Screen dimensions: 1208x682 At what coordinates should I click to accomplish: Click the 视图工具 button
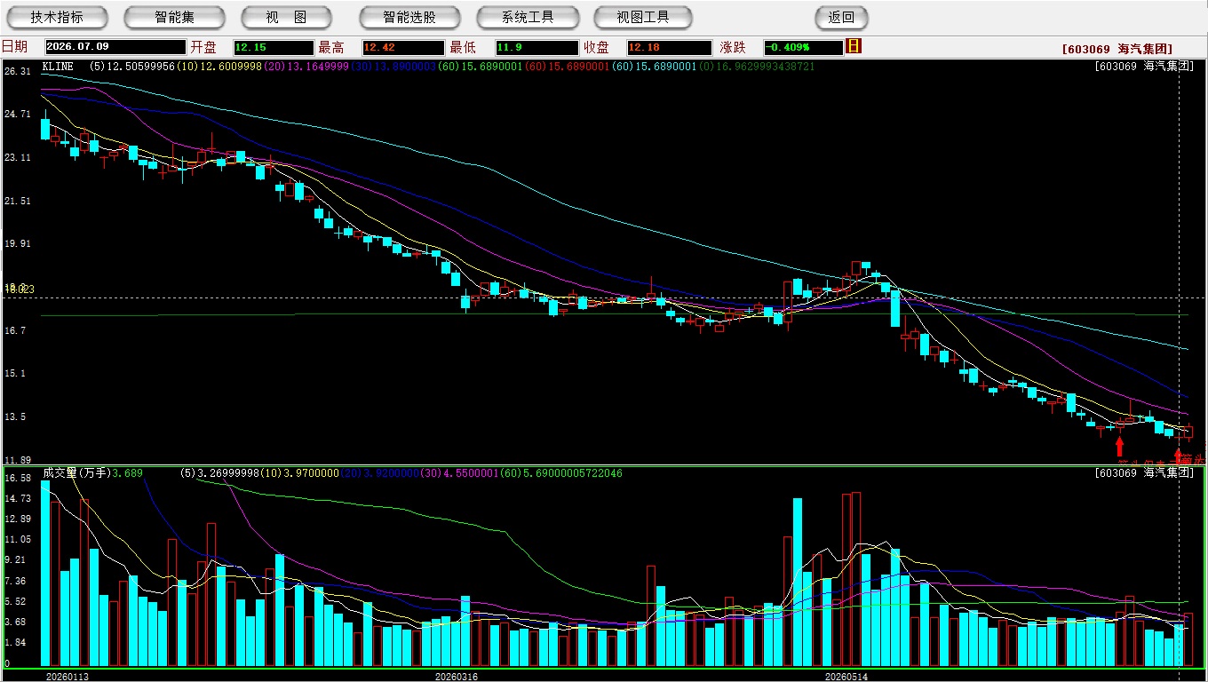(x=645, y=17)
